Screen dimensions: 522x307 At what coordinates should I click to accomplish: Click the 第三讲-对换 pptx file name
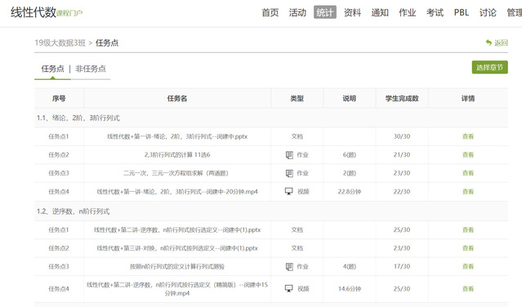tap(177, 248)
